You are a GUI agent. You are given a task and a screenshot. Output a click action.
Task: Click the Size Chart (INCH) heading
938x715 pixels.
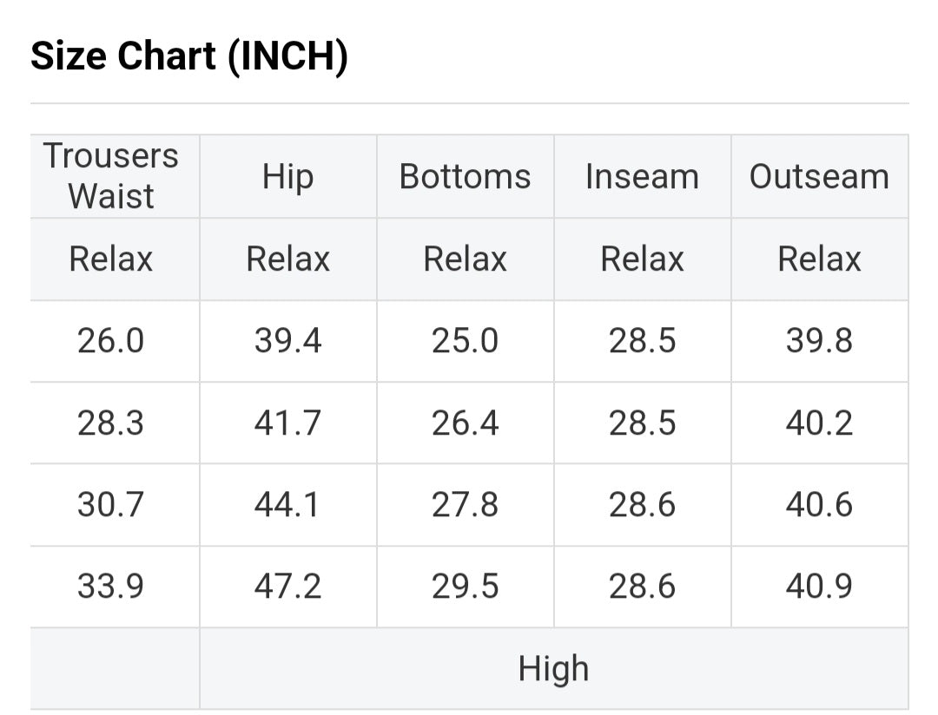[189, 57]
